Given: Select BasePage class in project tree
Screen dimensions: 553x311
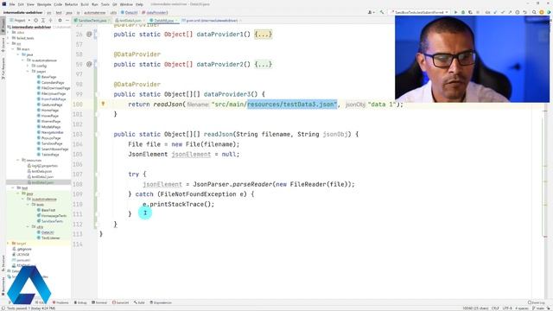Looking at the screenshot, I should pyautogui.click(x=48, y=77).
